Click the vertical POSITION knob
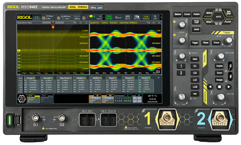Screen dimensions: 241x145 [182, 56]
